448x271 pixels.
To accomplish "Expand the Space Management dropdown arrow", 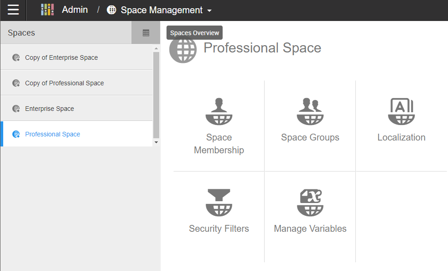I will 209,10.
